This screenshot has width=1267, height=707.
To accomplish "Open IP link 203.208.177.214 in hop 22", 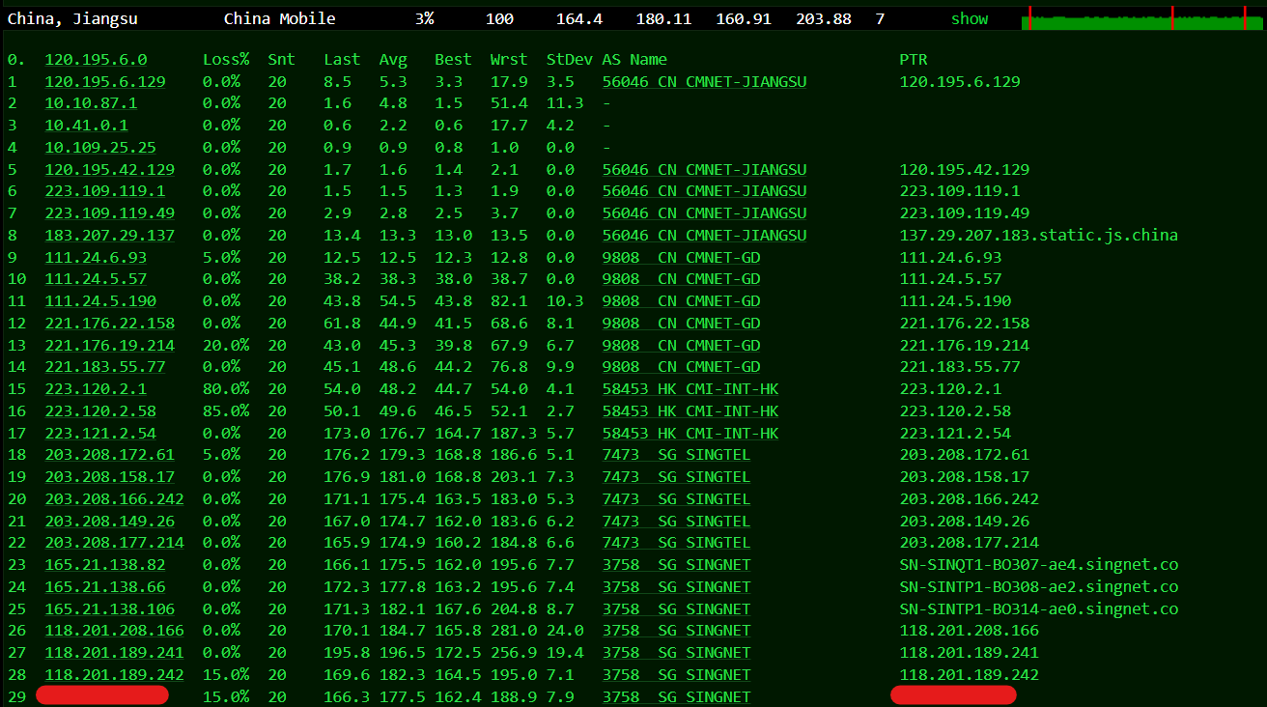I will (115, 543).
